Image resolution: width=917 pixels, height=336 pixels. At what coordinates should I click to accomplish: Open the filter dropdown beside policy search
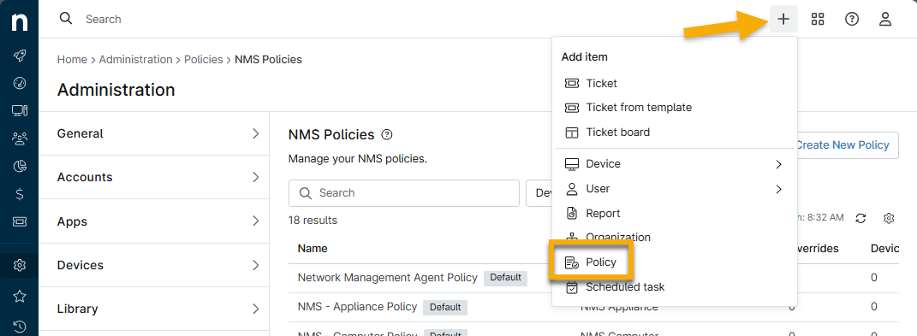pos(539,193)
